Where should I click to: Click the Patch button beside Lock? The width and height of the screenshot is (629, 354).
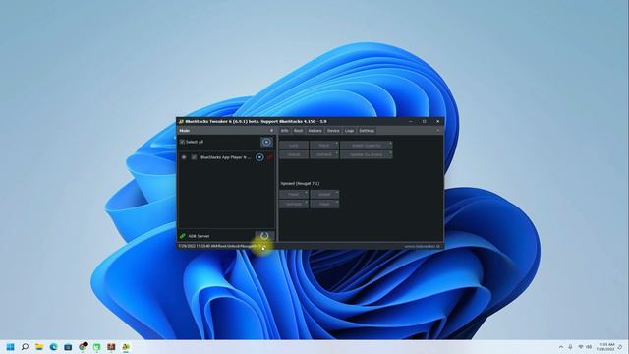point(324,145)
